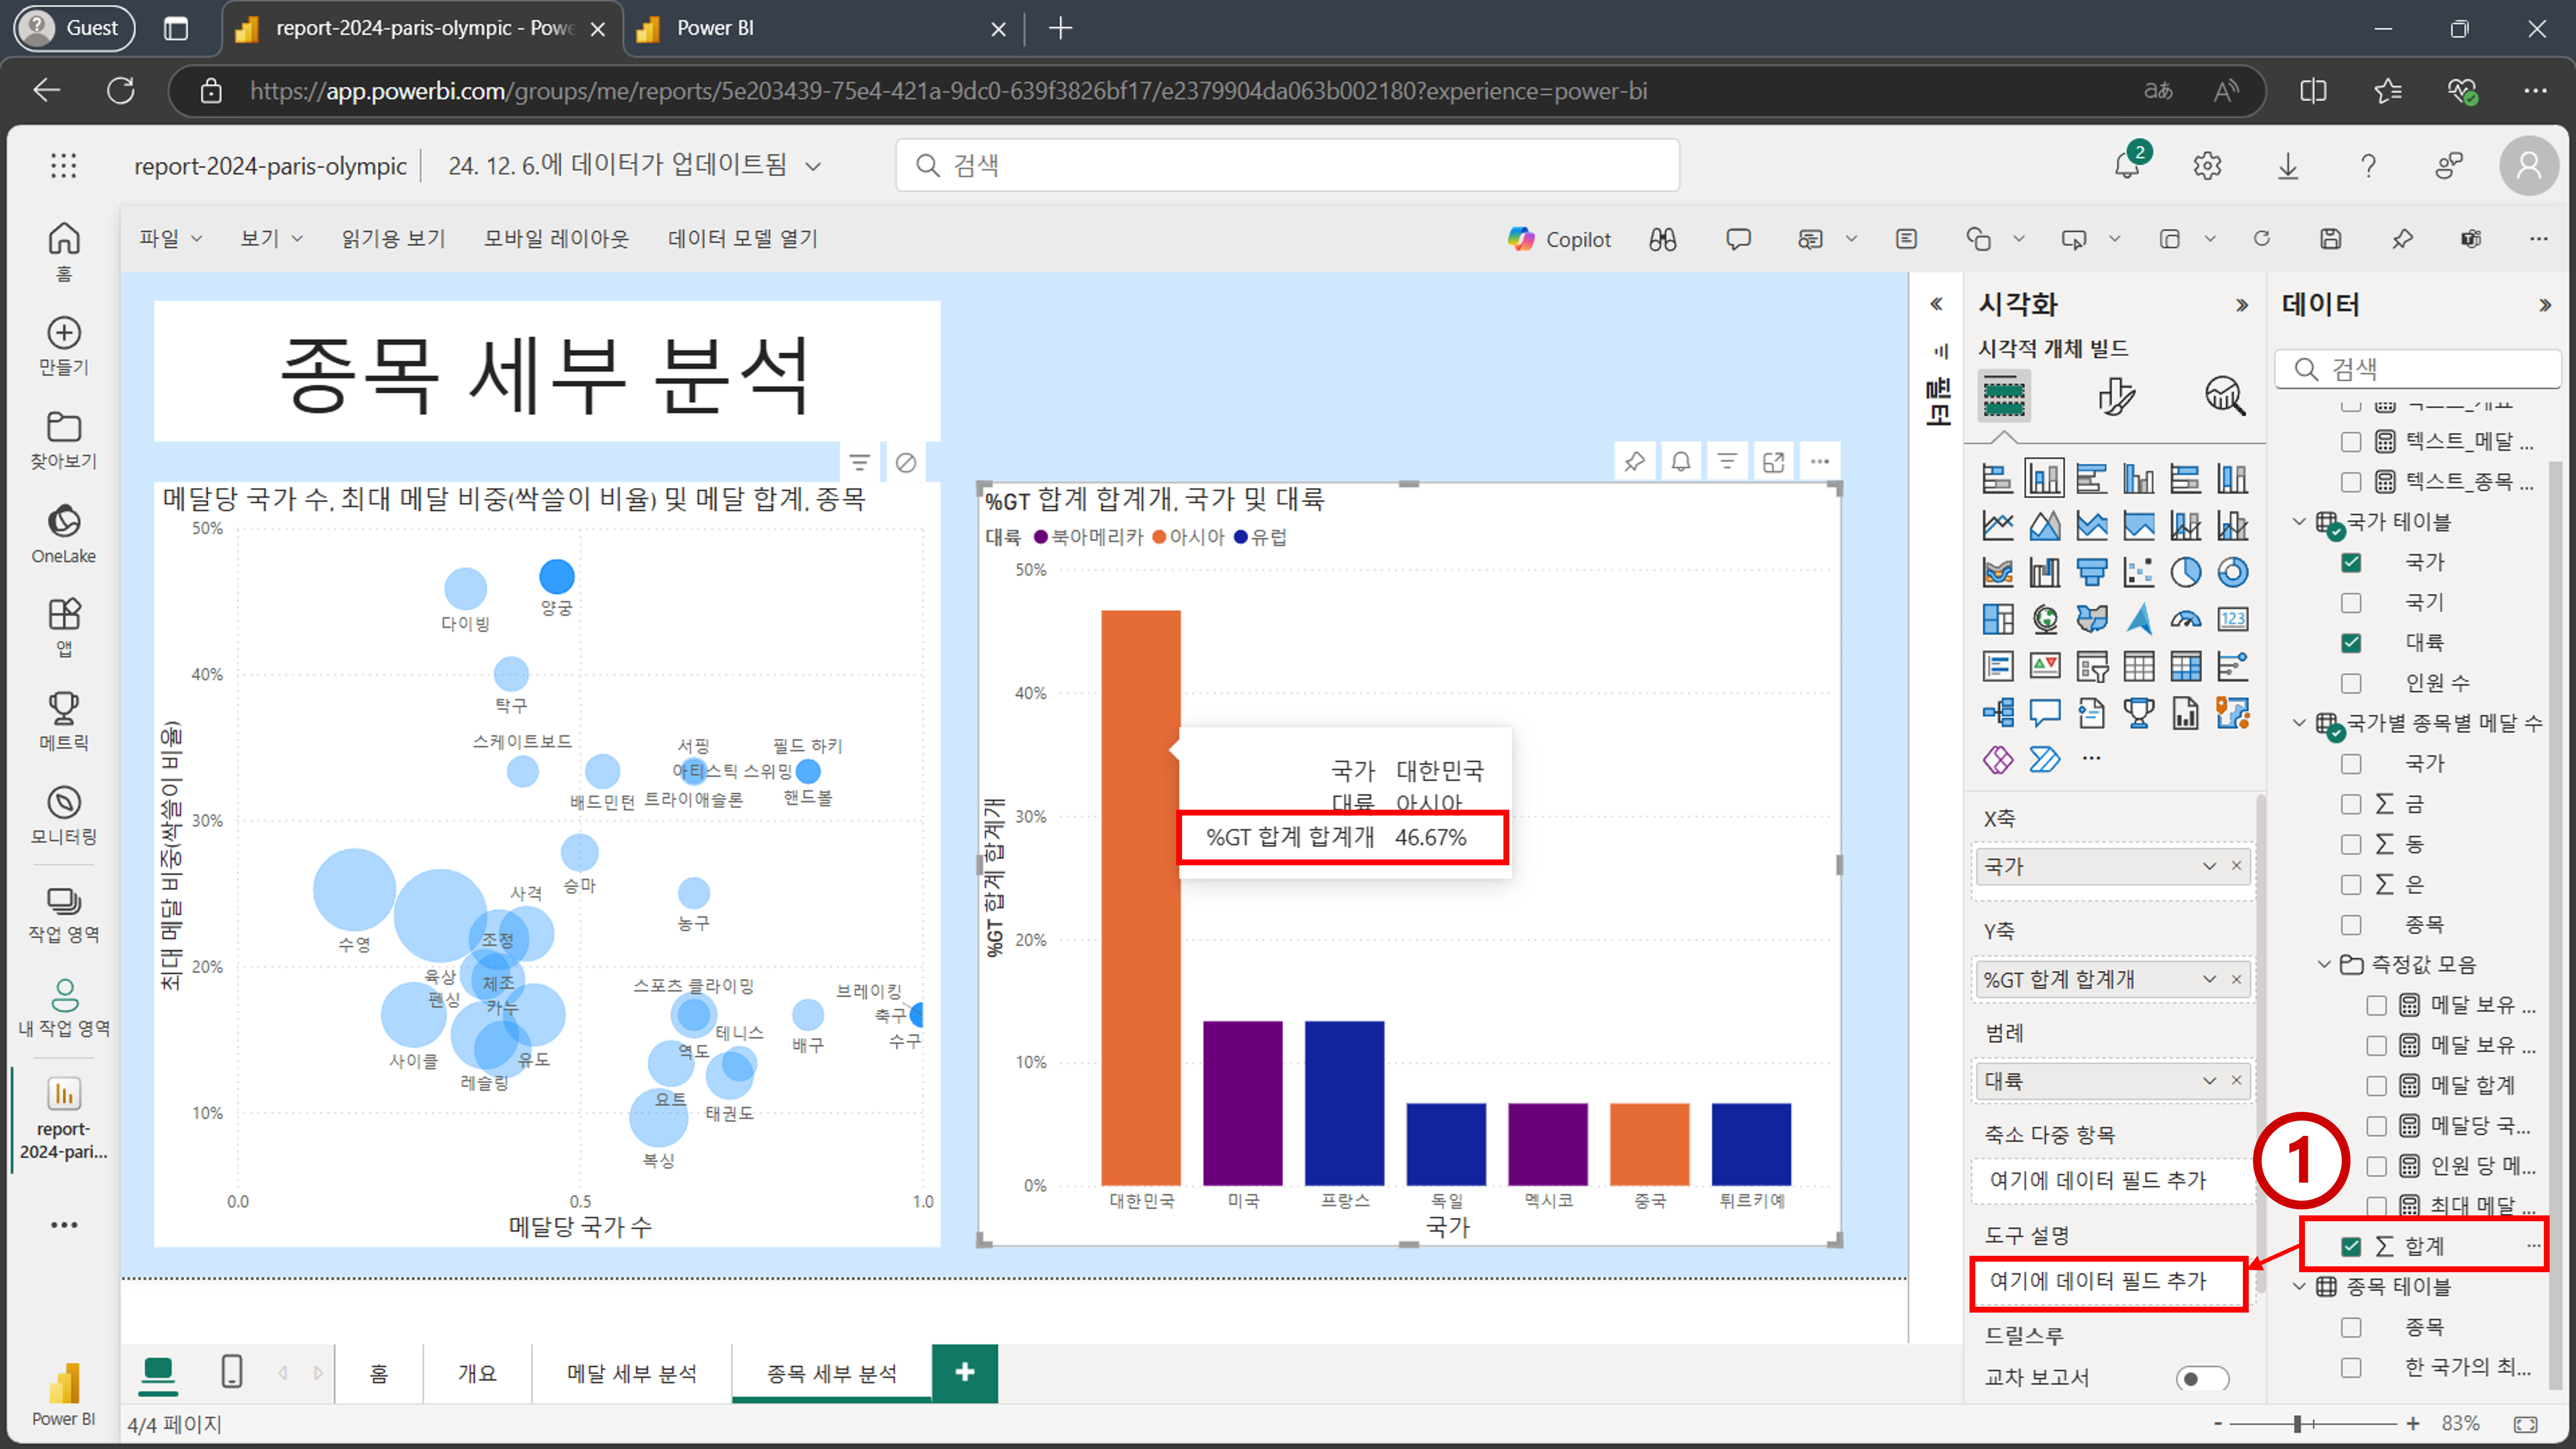Switch to the 메달 세부 분석 tab
Viewport: 2576px width, 1449px height.
tap(632, 1373)
